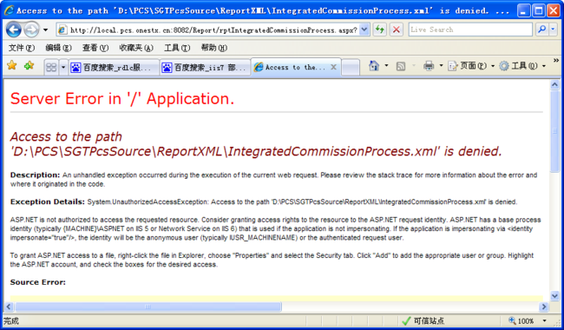This screenshot has width=564, height=330.
Task: Click the vertical scrollbar down arrow
Action: (x=554, y=296)
